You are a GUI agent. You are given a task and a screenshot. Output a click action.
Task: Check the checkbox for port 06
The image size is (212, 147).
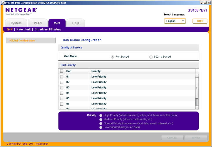click(x=62, y=104)
